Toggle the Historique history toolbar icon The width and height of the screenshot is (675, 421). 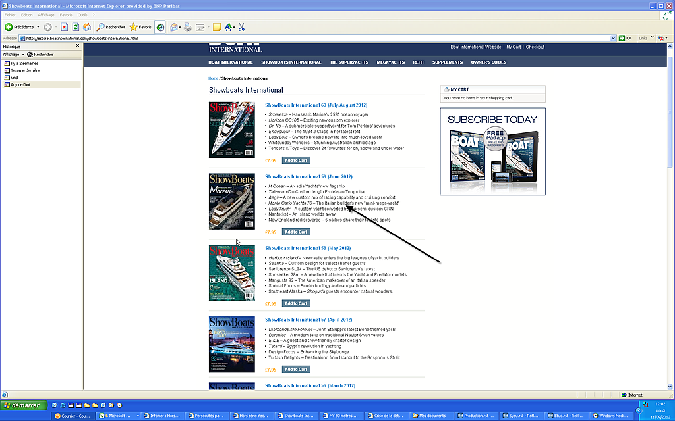[x=160, y=27]
